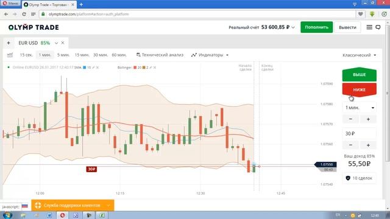Increase the 30 ₽ trade amount
This screenshot has height=219, width=390.
[368, 145]
